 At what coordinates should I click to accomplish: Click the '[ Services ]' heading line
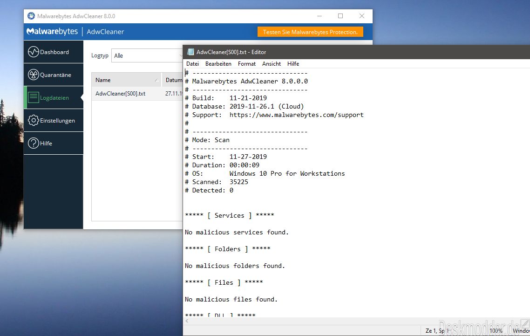pos(230,215)
